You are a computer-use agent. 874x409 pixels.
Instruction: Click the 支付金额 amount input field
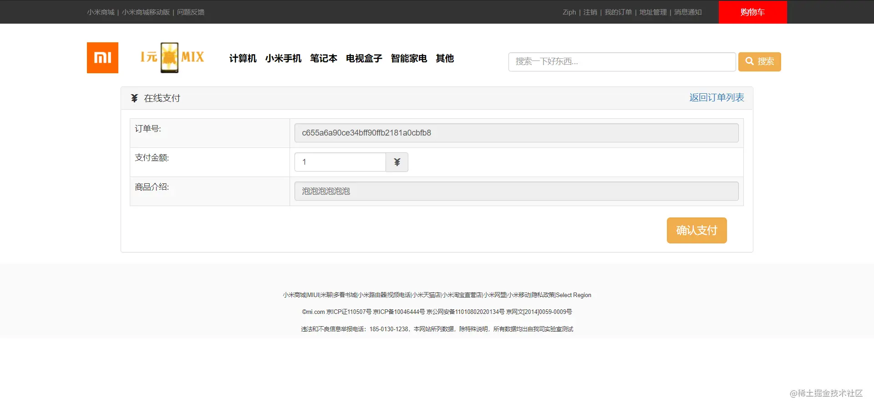(340, 162)
